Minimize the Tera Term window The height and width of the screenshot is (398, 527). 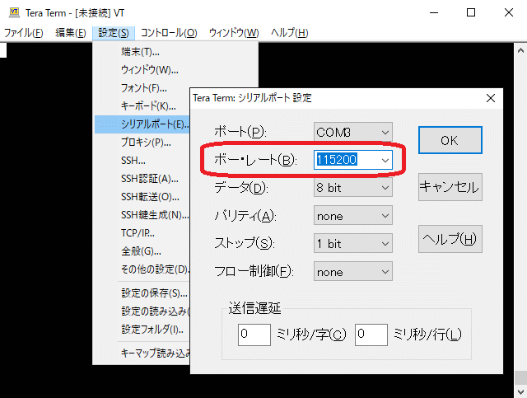coord(434,13)
